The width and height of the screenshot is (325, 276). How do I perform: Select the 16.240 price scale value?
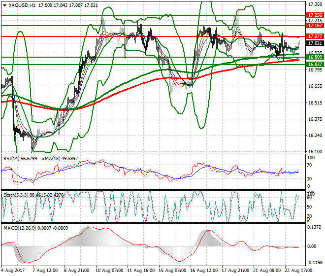[315, 136]
